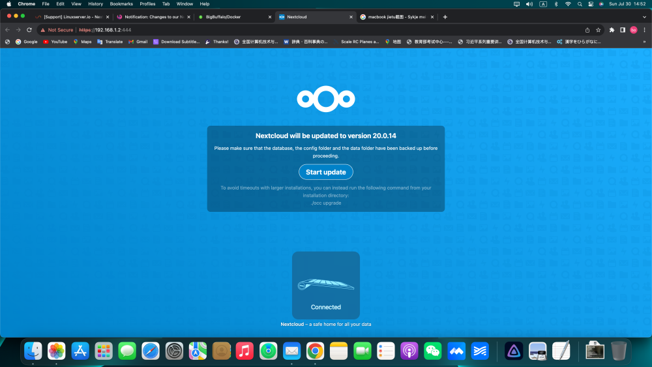Open Spotlight search in menu bar

point(580,4)
